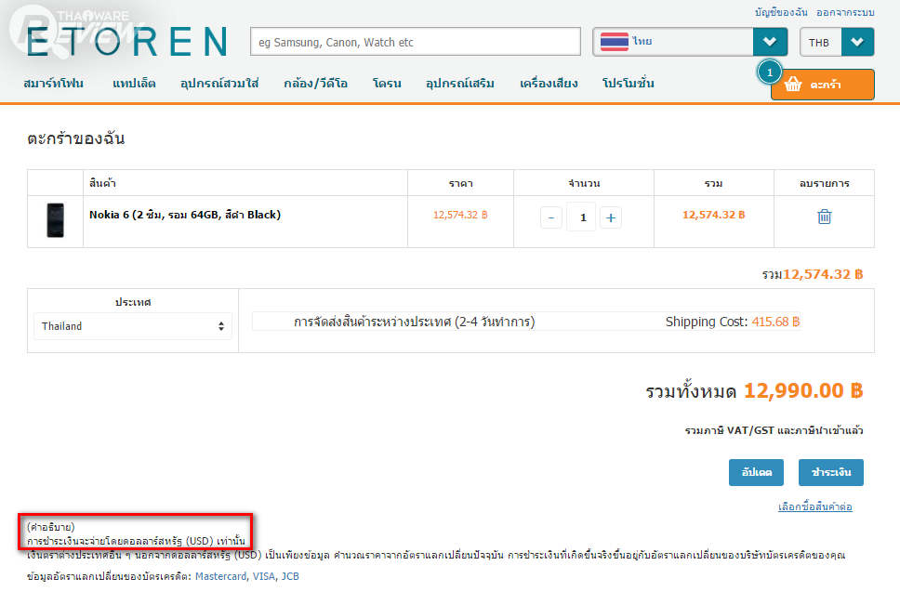Open the สมาร์ทโฟน menu

[53, 84]
